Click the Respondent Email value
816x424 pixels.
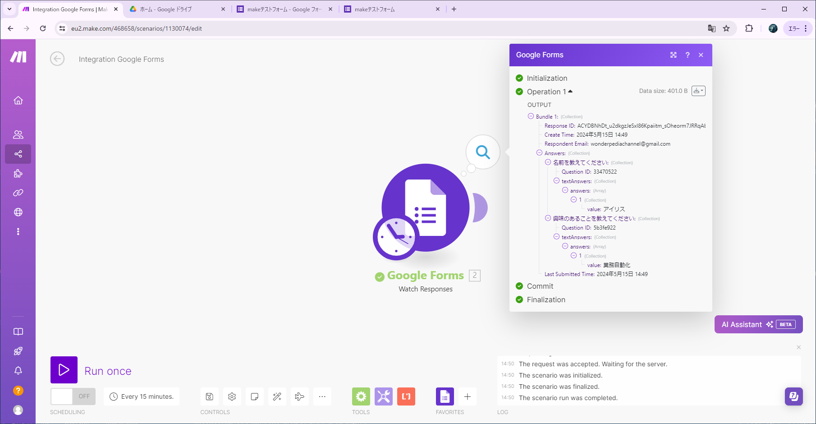coord(630,144)
